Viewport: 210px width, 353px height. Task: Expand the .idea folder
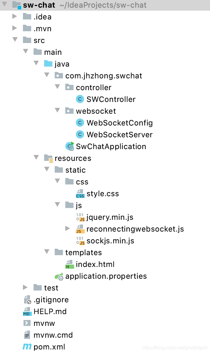(15, 17)
